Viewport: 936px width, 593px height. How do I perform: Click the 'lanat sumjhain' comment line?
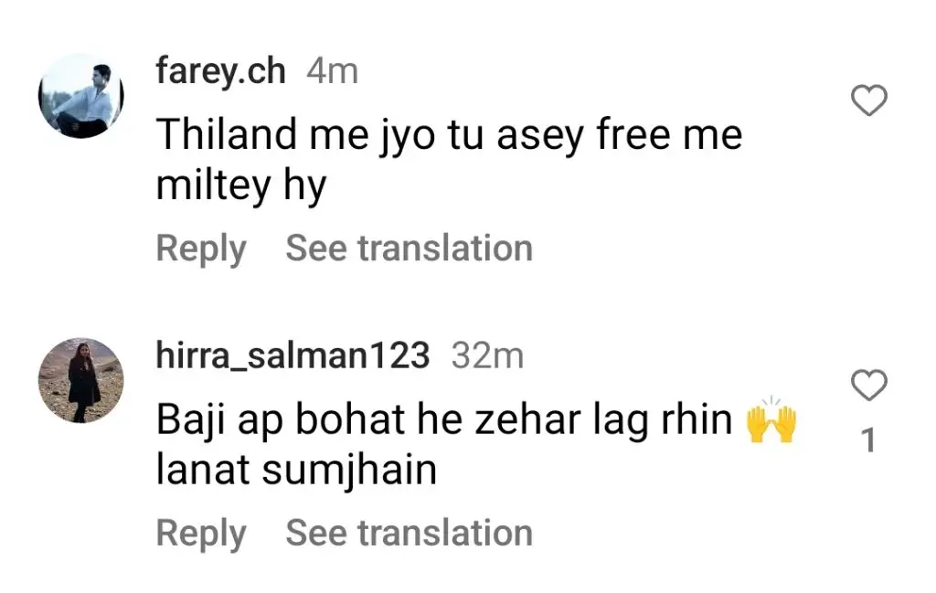[297, 470]
